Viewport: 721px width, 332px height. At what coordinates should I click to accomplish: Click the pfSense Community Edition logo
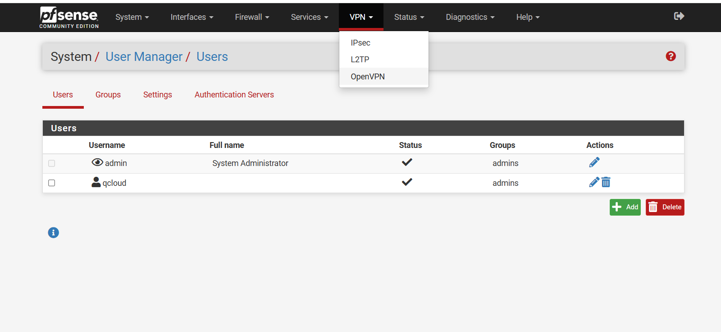(x=69, y=18)
